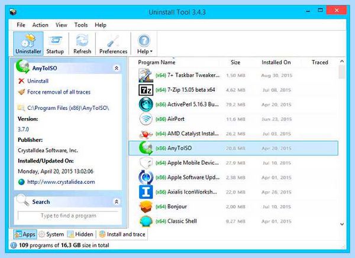Open the Uninstaller toolbar view
Viewport: 355px width, 258px height.
28,44
